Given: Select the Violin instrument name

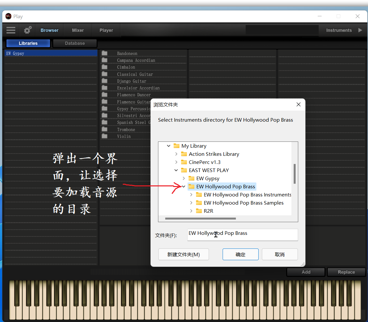Looking at the screenshot, I should pos(124,136).
